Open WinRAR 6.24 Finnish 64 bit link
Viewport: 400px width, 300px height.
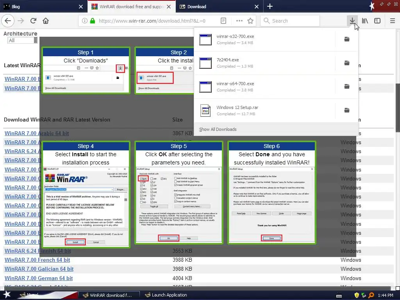(38, 251)
